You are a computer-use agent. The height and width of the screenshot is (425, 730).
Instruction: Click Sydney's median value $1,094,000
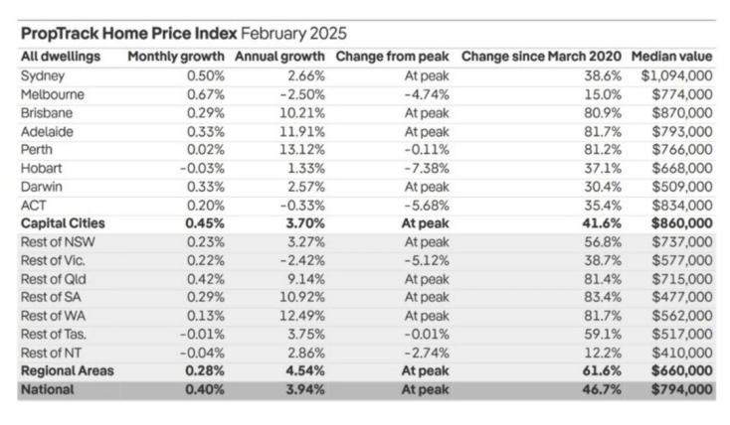tap(676, 75)
